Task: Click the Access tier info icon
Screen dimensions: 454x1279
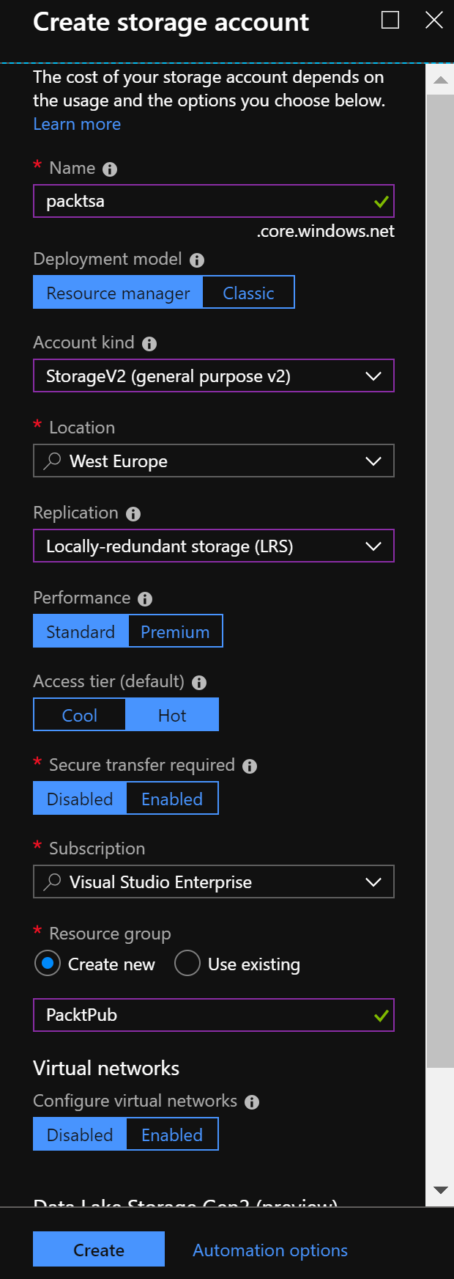Action: 199,683
